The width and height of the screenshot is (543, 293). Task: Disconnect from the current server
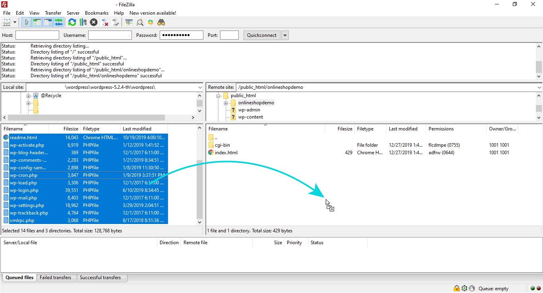point(105,23)
